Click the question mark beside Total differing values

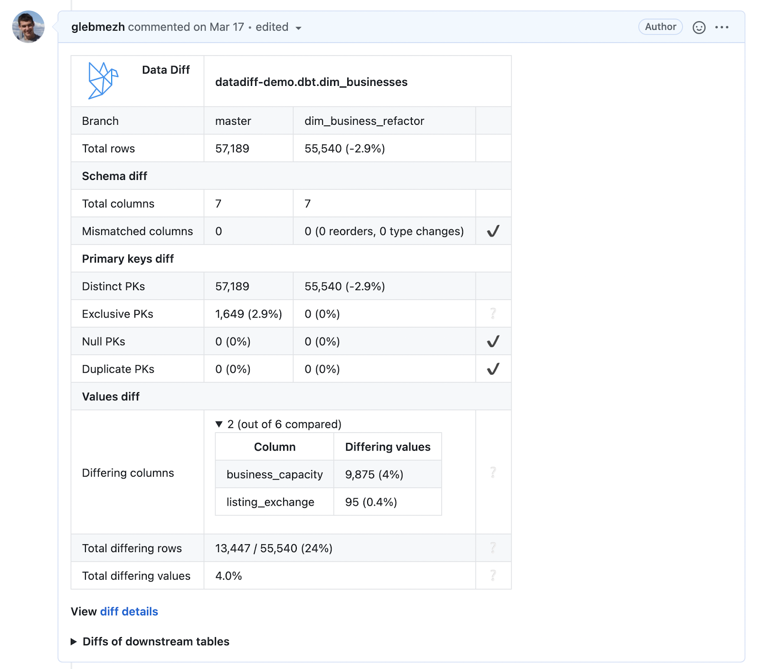click(x=493, y=575)
